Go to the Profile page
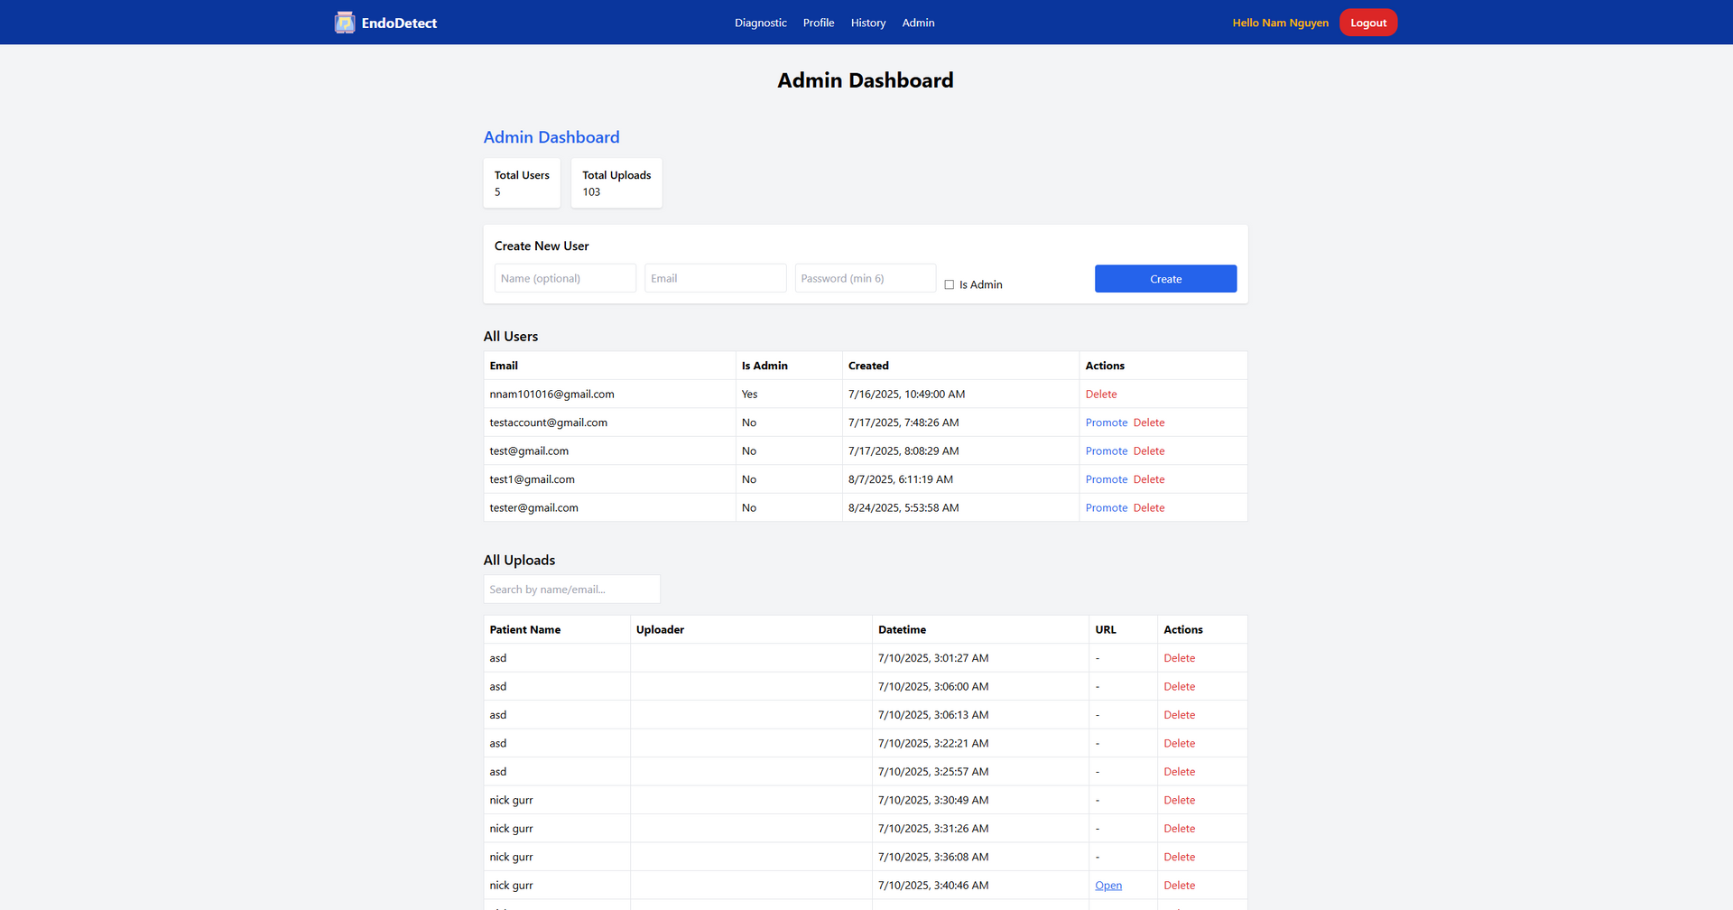Viewport: 1733px width, 910px height. 818,23
